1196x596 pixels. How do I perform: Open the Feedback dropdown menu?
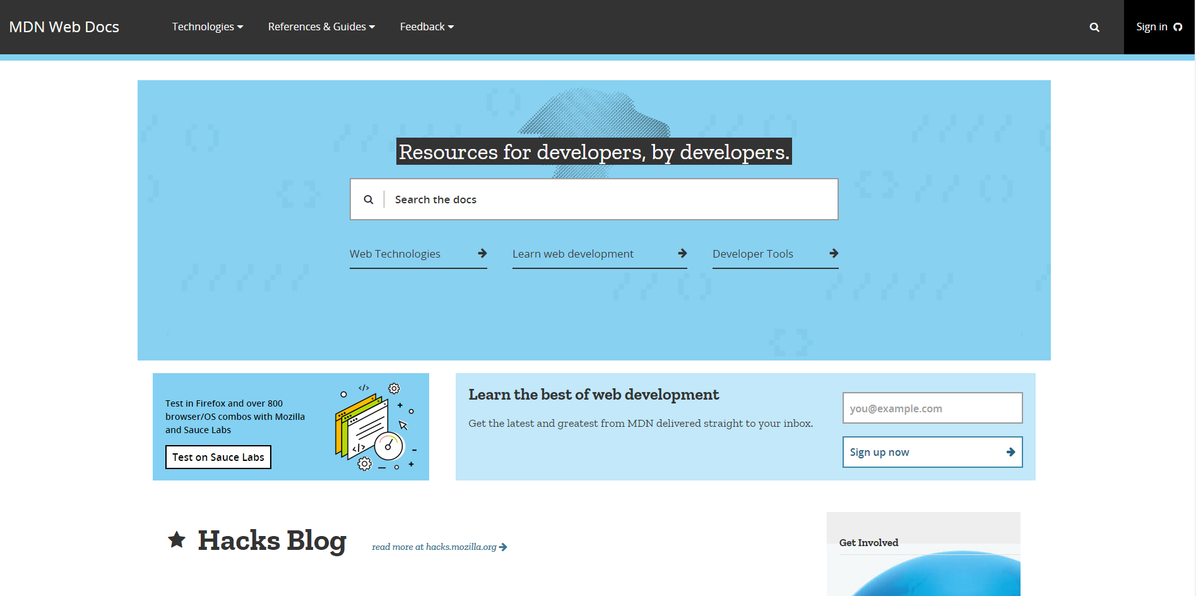(x=427, y=27)
